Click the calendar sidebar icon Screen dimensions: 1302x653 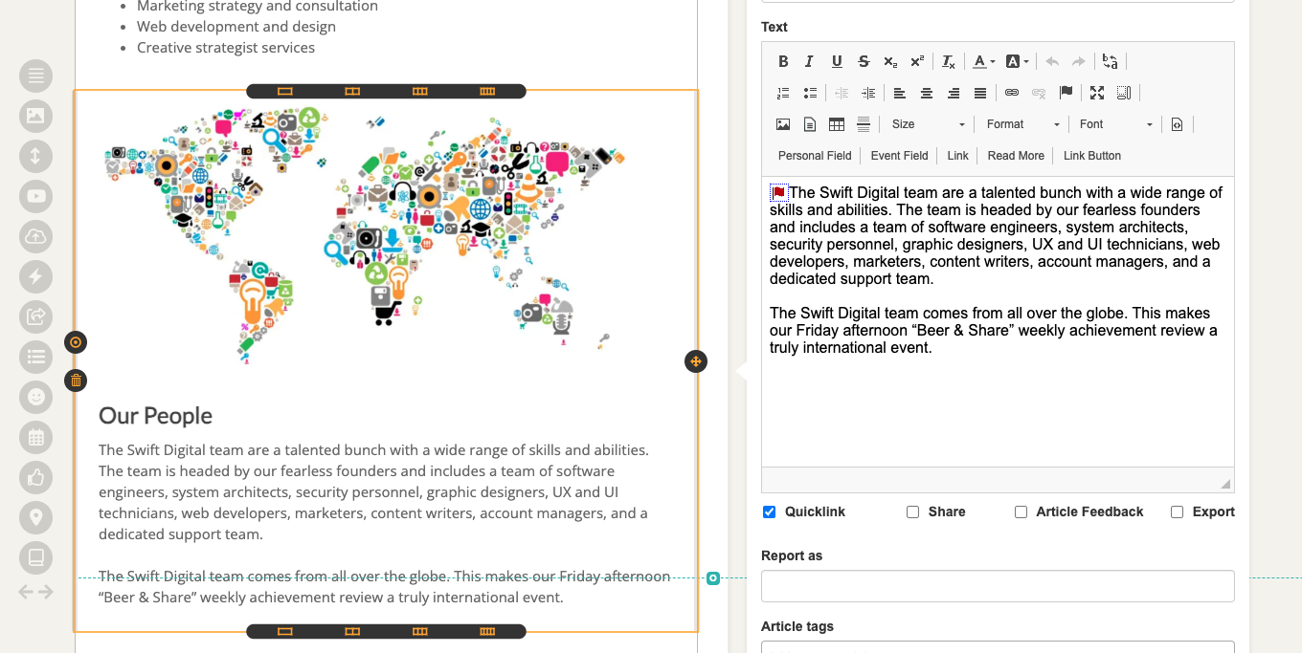point(36,437)
